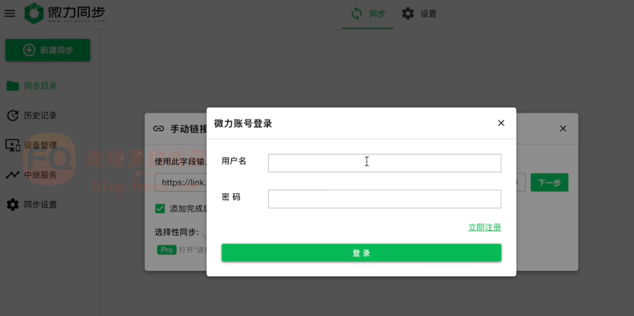634x316 pixels.
Task: Click the device management monitor icon
Action: [12, 145]
